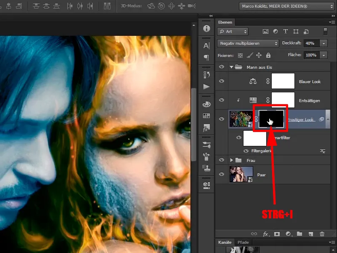Open the Styles fx panel icon
The height and width of the screenshot is (253, 337).
click(x=206, y=128)
